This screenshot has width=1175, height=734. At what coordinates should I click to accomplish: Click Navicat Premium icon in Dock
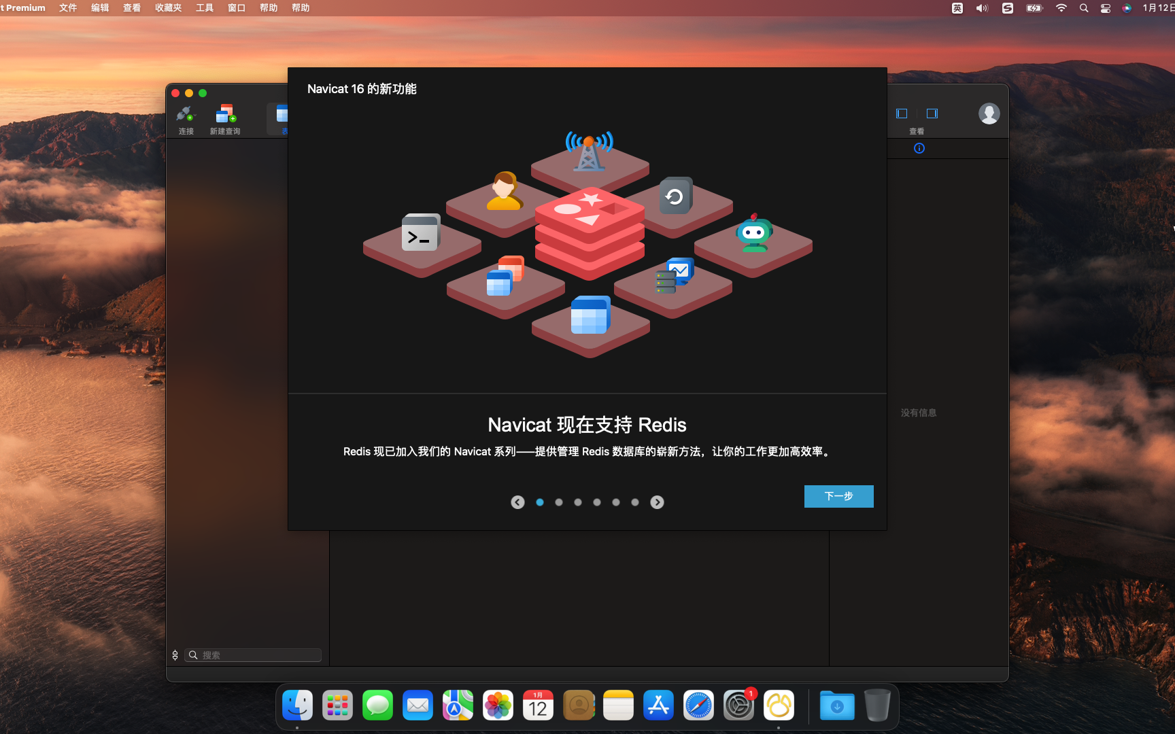(x=779, y=705)
